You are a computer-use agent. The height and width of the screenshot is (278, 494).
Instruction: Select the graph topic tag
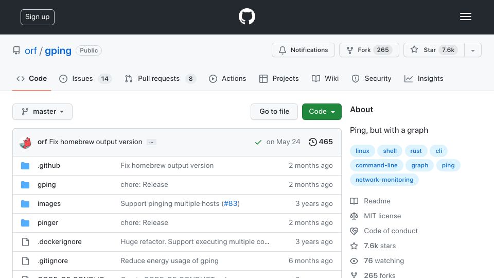coord(420,165)
